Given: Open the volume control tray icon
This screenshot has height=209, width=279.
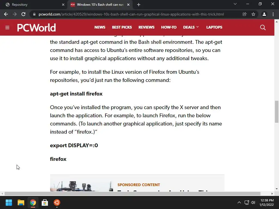Looking at the screenshot, I should [x=253, y=202].
